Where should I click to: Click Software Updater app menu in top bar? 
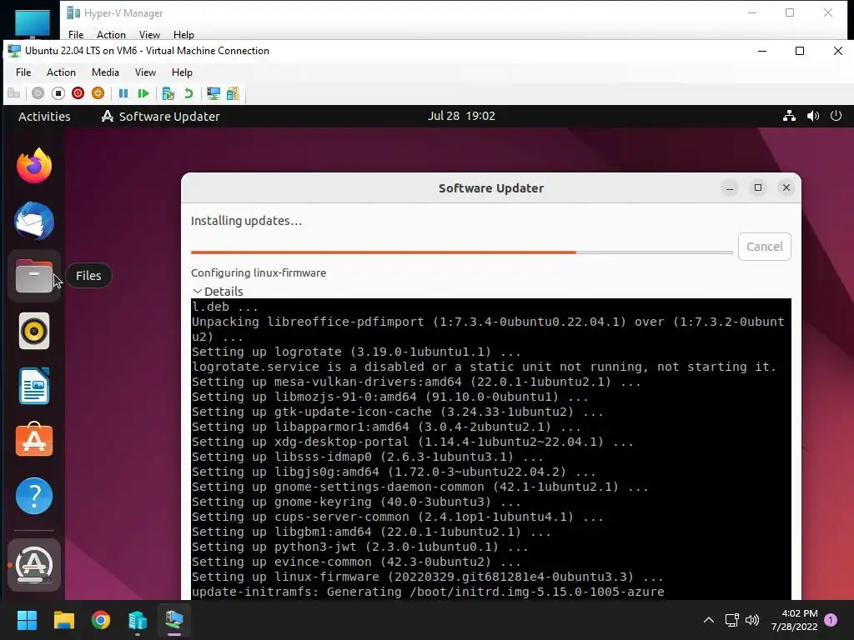click(x=161, y=117)
